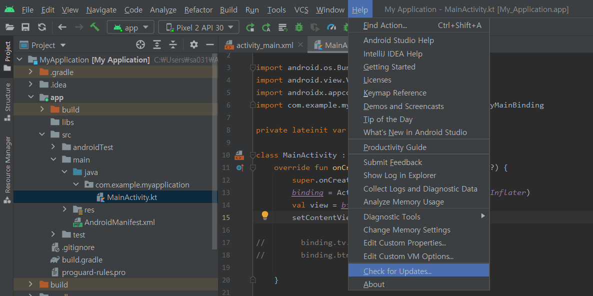Hide the Project panel with minus icon
This screenshot has height=296, width=593.
pyautogui.click(x=210, y=45)
